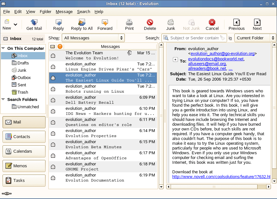Image resolution: width=277 pixels, height=199 pixels.
Task: Click the Reply to All icon
Action: point(82,24)
